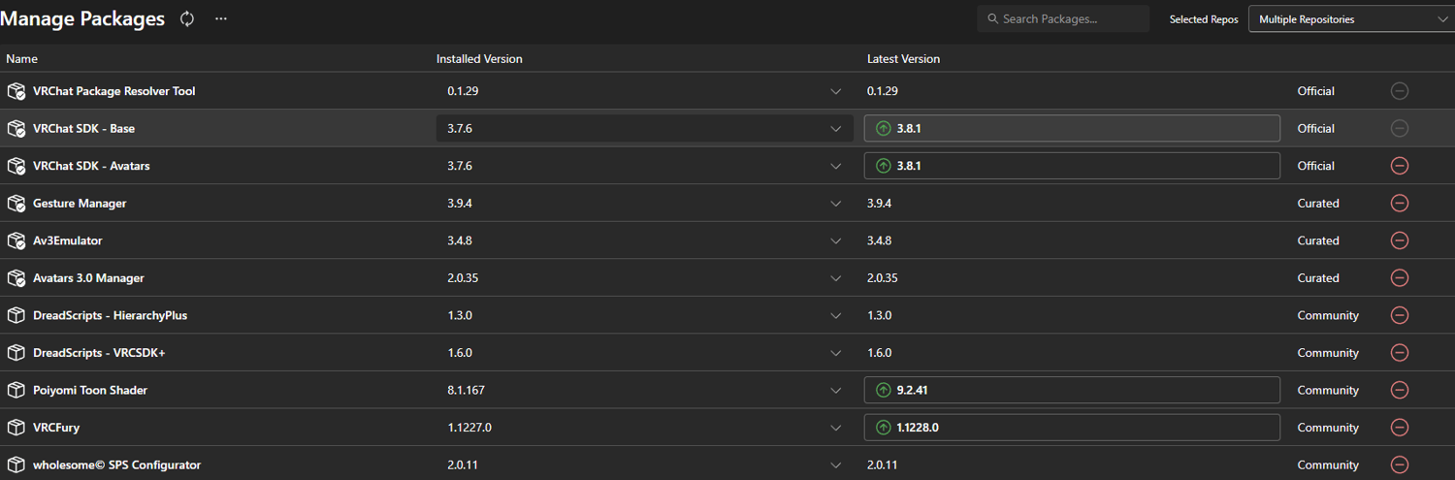Update VRCFury to 1.1228.0
1455x480 pixels.
1071,428
